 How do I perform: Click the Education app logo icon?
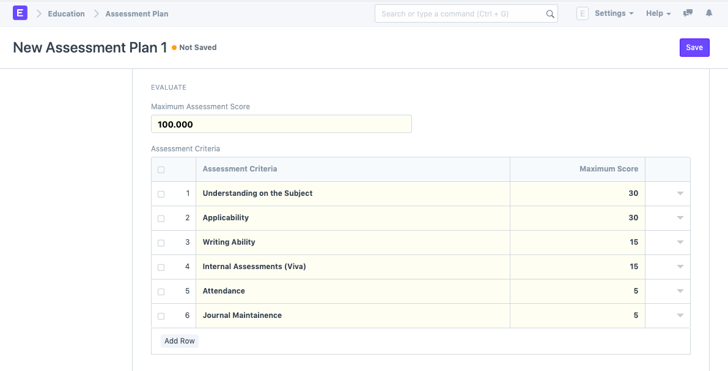point(20,13)
